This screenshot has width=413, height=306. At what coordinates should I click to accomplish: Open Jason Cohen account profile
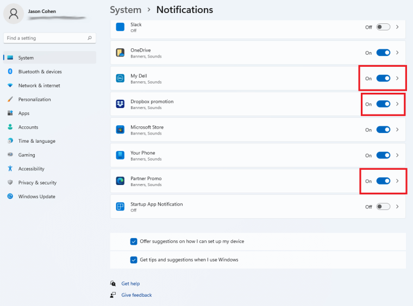coord(45,14)
